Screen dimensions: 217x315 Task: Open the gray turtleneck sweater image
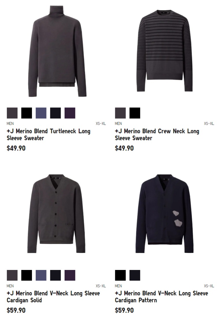pyautogui.click(x=57, y=51)
